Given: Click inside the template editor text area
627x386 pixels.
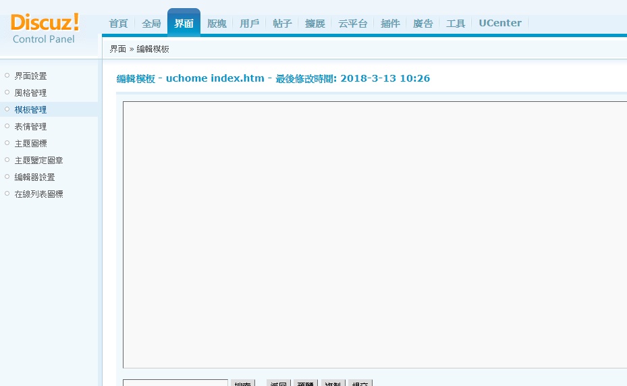Looking at the screenshot, I should click(375, 234).
